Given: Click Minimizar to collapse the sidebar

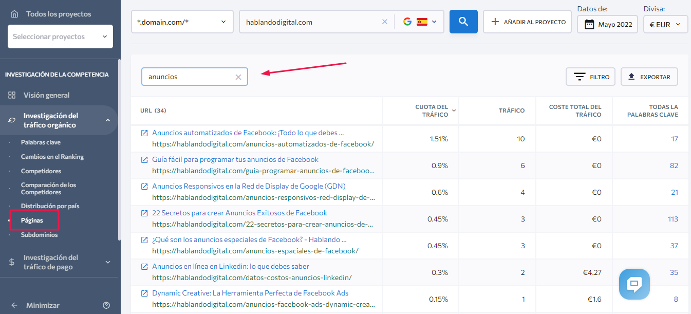Looking at the screenshot, I should coord(43,305).
